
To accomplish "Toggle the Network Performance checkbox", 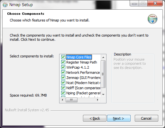I will 63,73.
